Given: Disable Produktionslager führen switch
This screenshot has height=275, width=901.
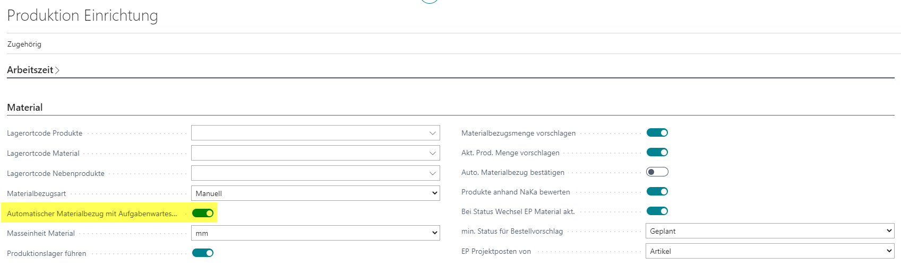Looking at the screenshot, I should coord(203,253).
